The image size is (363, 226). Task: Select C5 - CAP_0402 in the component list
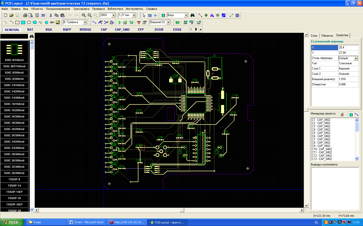pyautogui.click(x=321, y=133)
